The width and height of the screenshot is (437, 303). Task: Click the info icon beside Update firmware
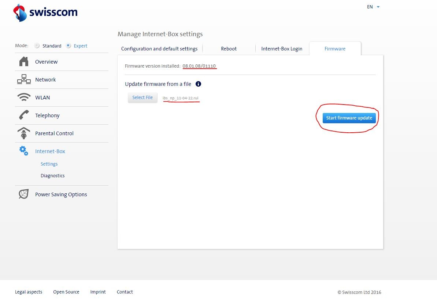tap(198, 84)
